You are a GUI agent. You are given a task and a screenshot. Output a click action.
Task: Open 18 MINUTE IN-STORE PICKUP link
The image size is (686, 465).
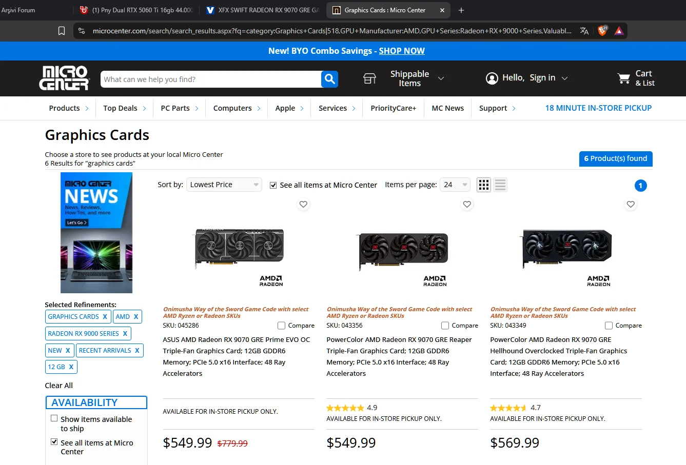pos(598,108)
